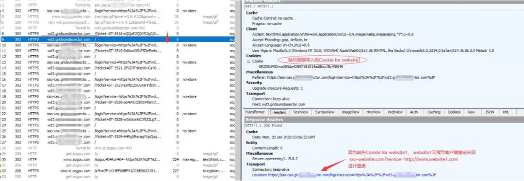Select session 23 with ticket ST-3528
The width and height of the screenshot is (524, 181).
(x=117, y=120)
